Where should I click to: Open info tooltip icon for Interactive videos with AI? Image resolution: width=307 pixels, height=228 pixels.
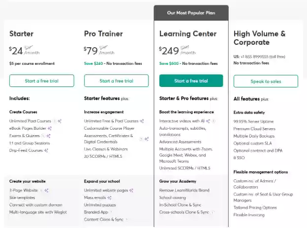214,121
